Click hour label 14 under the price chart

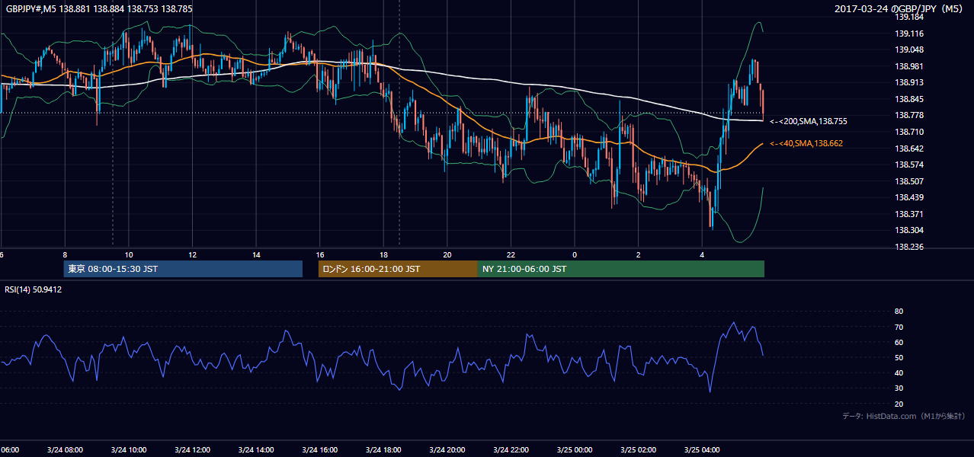coord(256,254)
